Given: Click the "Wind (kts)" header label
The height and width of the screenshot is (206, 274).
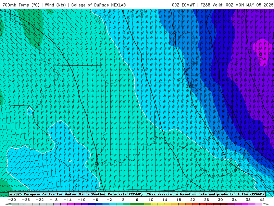Looking at the screenshot, I should click(x=55, y=5).
